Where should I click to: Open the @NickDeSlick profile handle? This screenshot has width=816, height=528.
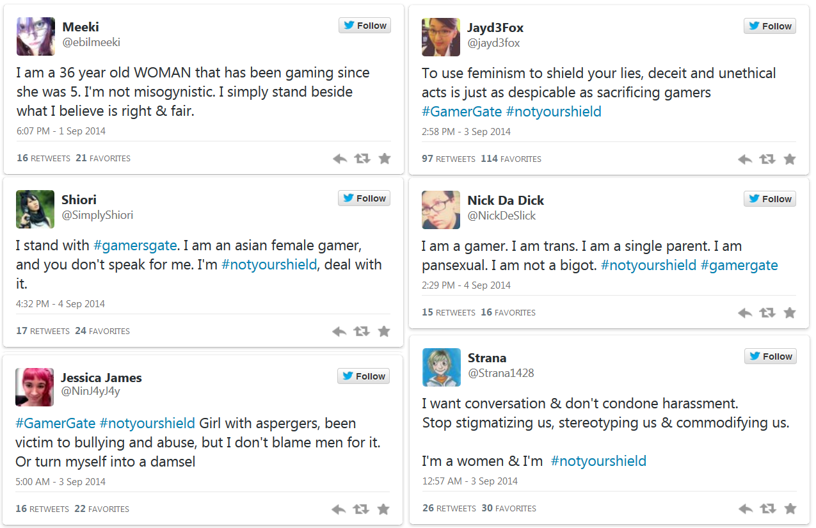[x=502, y=216]
